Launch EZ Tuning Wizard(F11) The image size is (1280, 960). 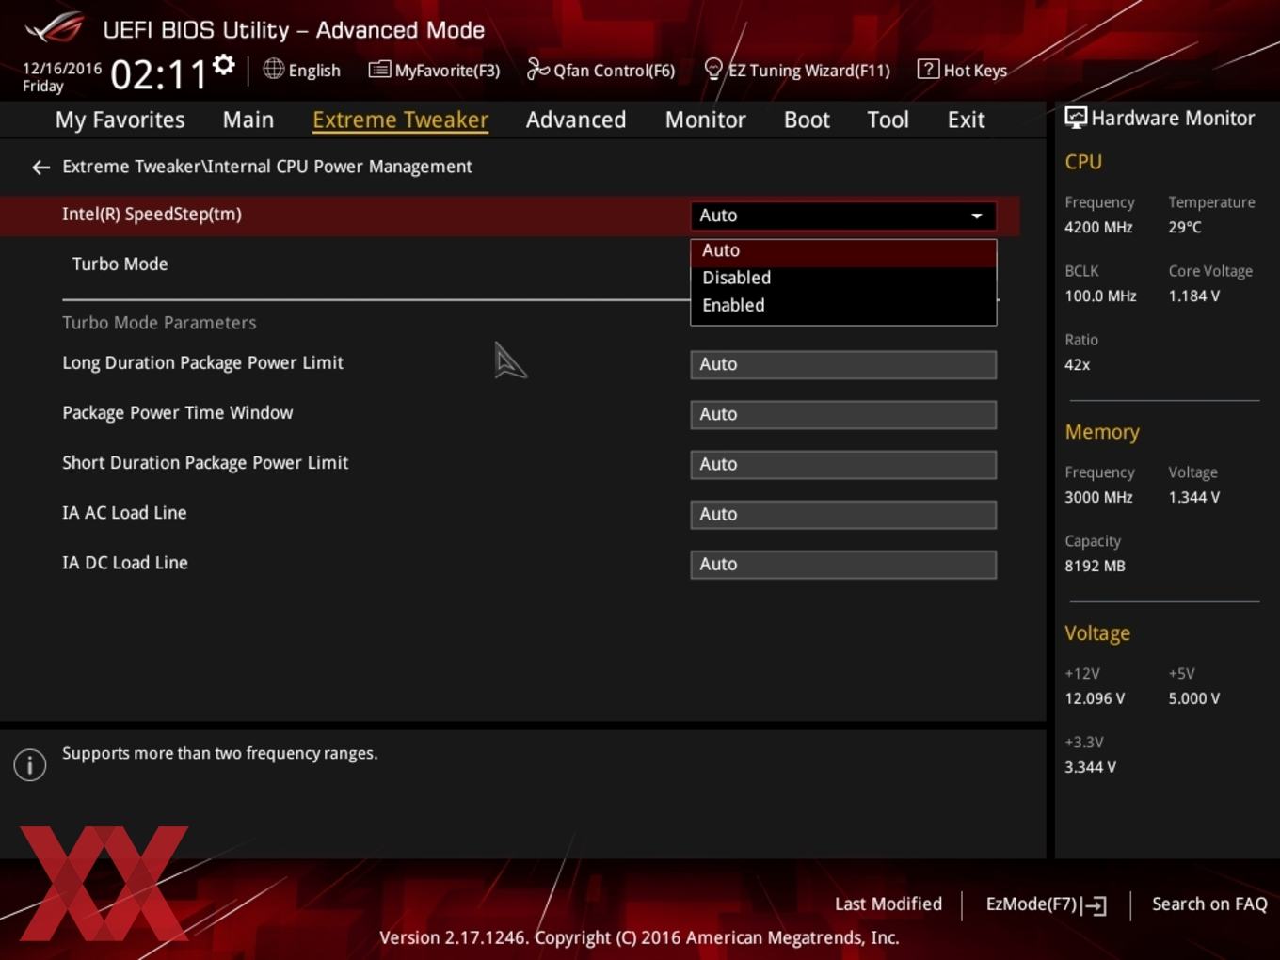pyautogui.click(x=797, y=70)
